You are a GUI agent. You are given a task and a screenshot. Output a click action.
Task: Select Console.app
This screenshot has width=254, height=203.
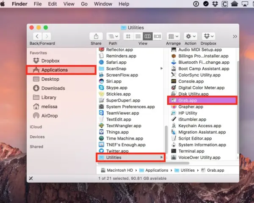coord(203,81)
